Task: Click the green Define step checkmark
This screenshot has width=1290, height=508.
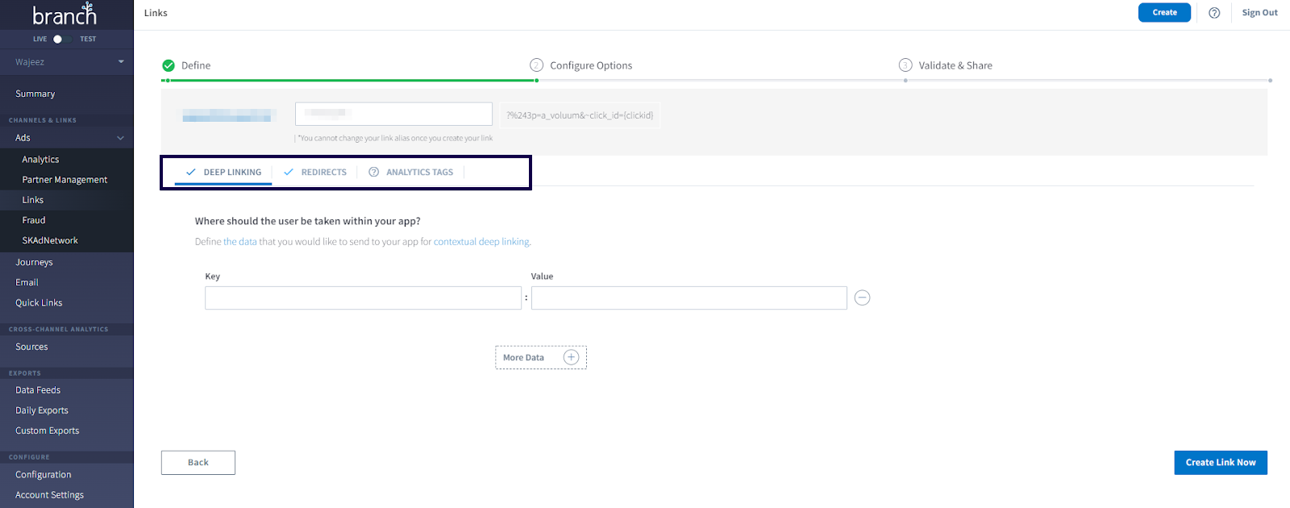Action: tap(169, 65)
